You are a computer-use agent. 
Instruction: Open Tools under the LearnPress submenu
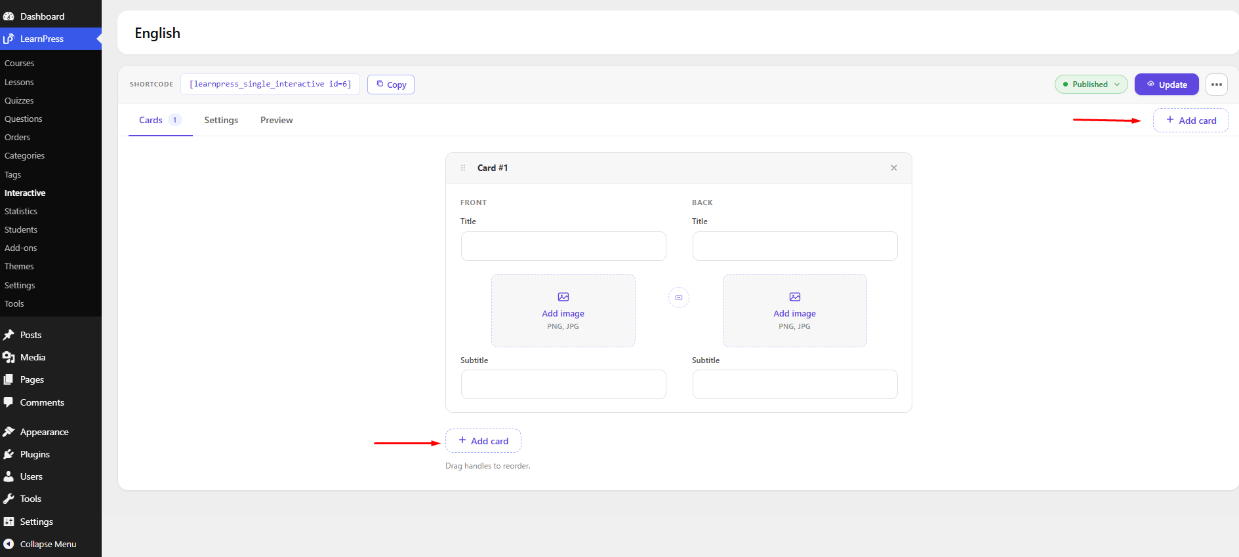(14, 303)
